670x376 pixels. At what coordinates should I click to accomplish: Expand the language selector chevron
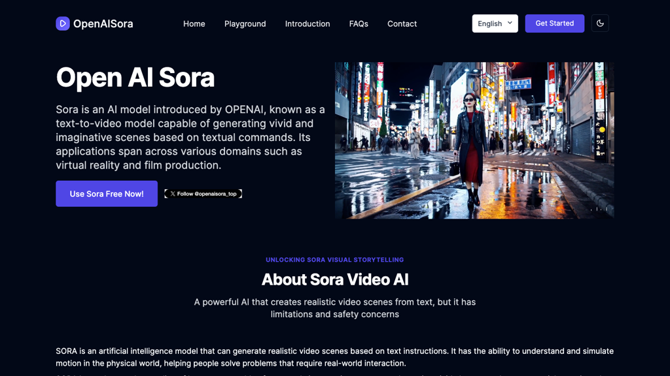pyautogui.click(x=510, y=23)
